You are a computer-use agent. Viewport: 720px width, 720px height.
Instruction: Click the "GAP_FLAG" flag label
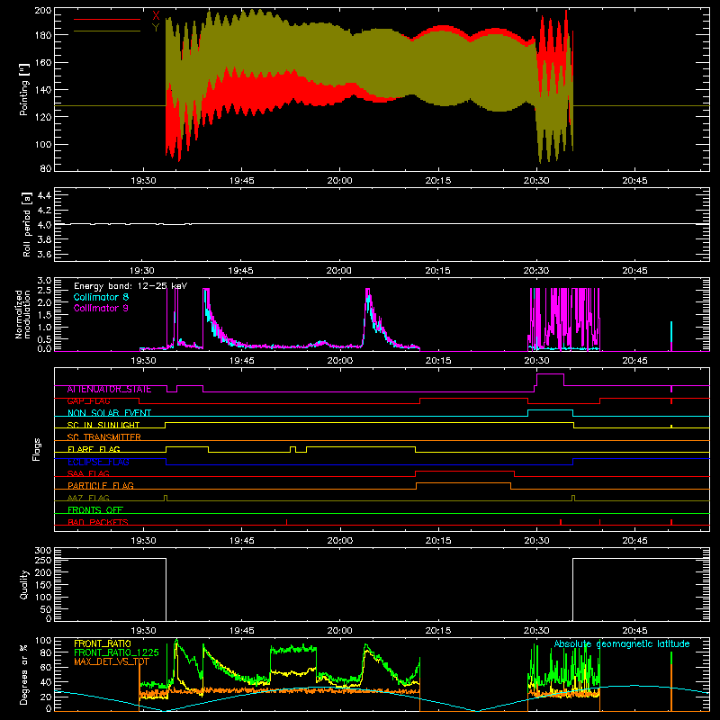88,401
